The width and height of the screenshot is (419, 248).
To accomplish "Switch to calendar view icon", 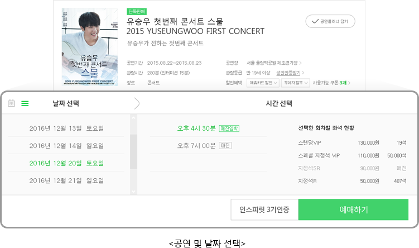I will pos(11,103).
